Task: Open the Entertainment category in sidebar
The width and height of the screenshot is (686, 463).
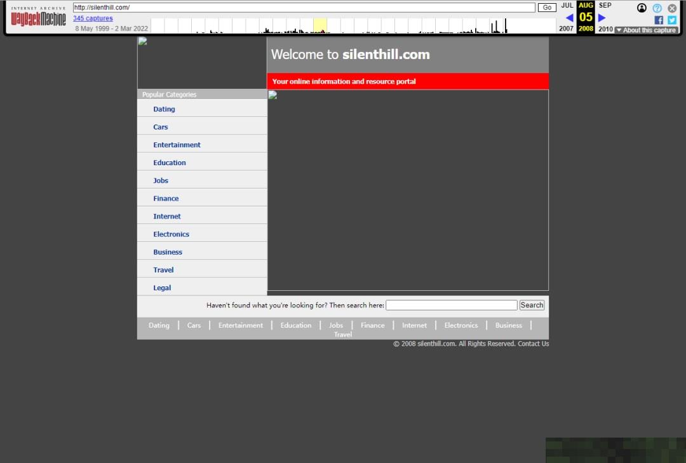Action: click(x=177, y=145)
